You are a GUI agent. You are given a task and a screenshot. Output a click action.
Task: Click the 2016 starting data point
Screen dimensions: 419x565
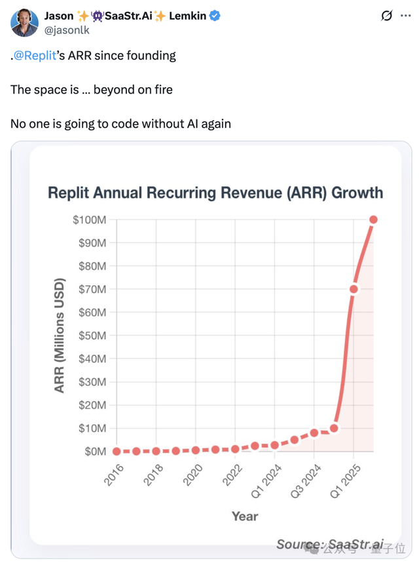point(117,451)
